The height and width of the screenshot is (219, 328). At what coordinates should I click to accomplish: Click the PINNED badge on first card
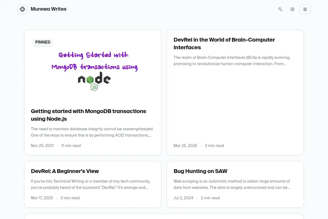click(43, 42)
